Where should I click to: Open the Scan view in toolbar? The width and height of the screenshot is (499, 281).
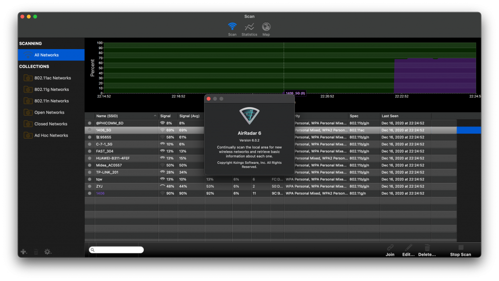coord(232,29)
